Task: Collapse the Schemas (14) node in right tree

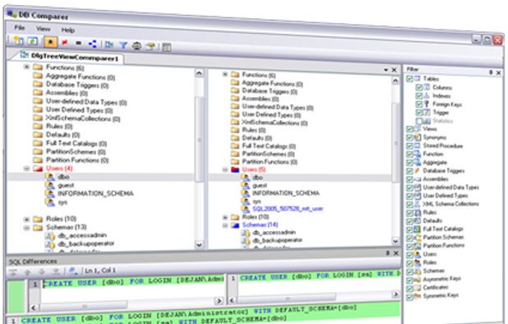Action: 225,225
